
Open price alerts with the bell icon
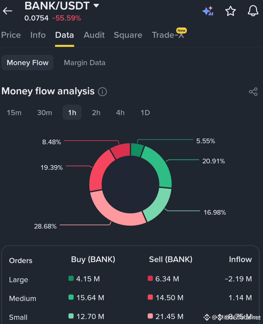click(253, 11)
